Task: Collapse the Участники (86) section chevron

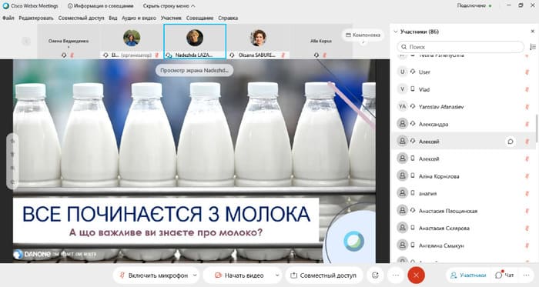Action: pyautogui.click(x=396, y=32)
